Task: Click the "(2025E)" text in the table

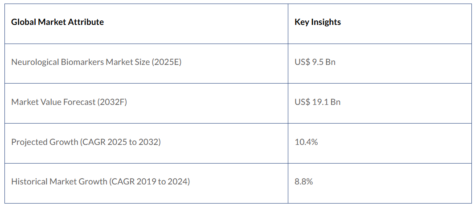Action: 167,62
